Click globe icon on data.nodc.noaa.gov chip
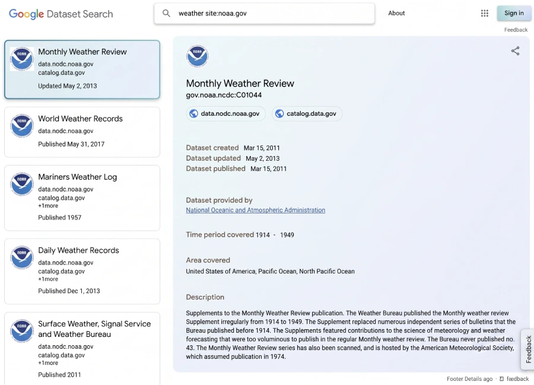This screenshot has height=385, width=534. pos(194,114)
